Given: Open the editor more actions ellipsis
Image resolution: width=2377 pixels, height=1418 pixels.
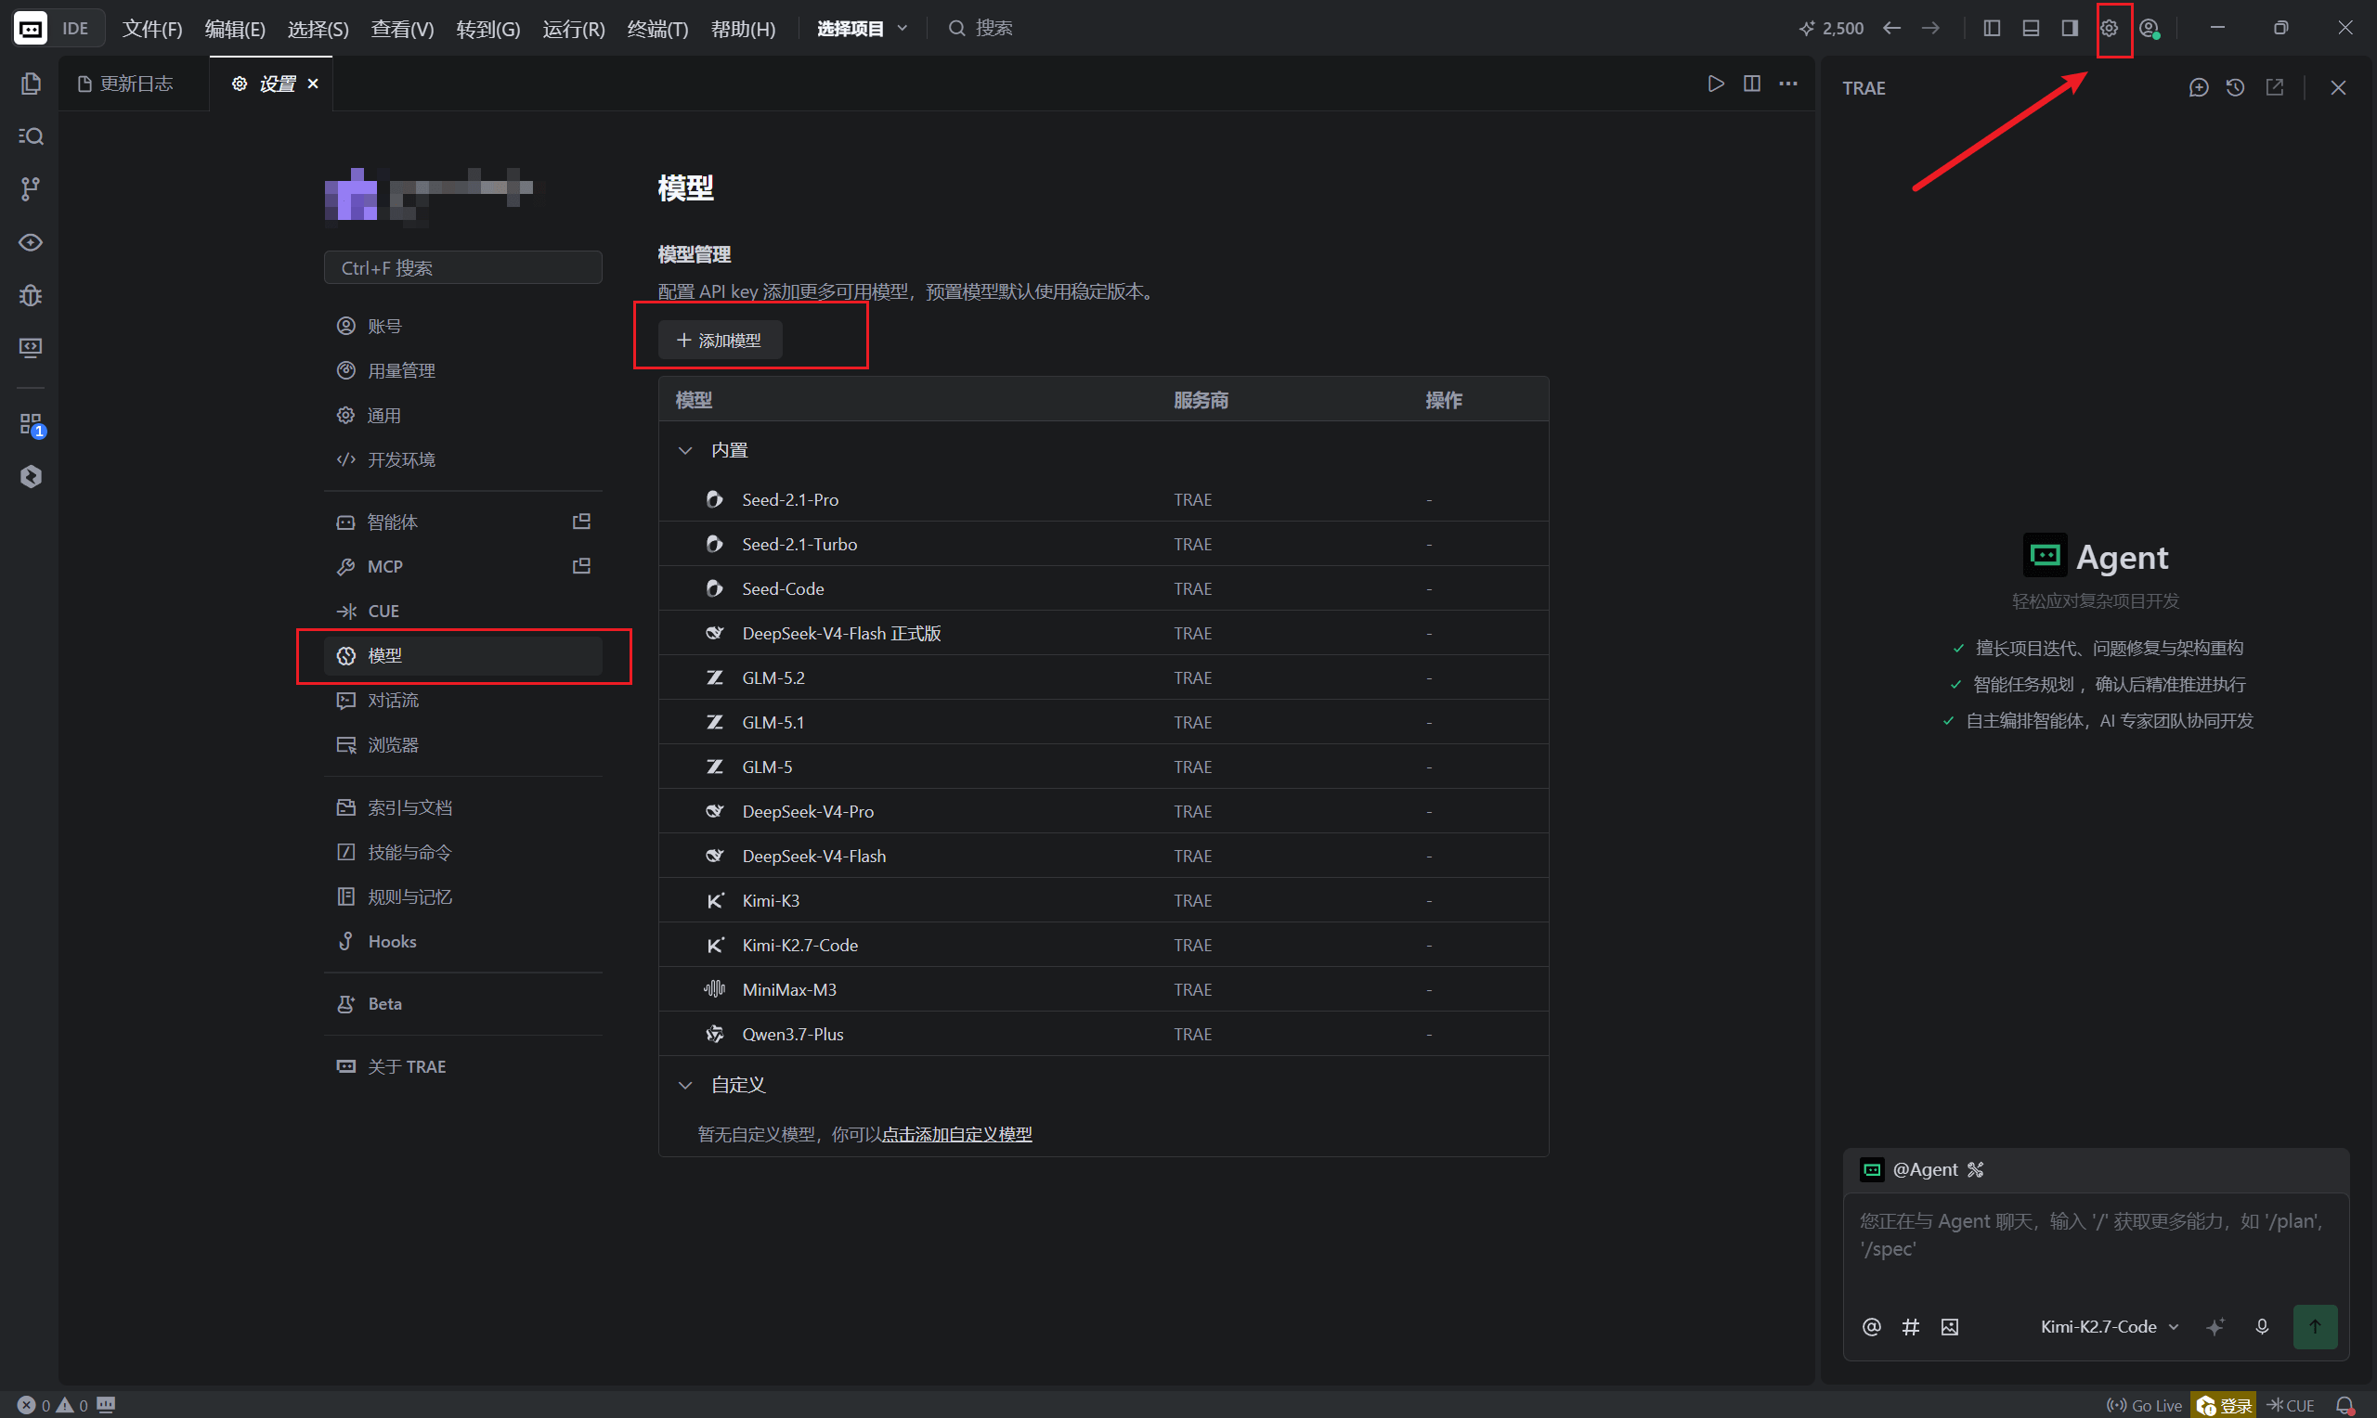Looking at the screenshot, I should 1788,84.
